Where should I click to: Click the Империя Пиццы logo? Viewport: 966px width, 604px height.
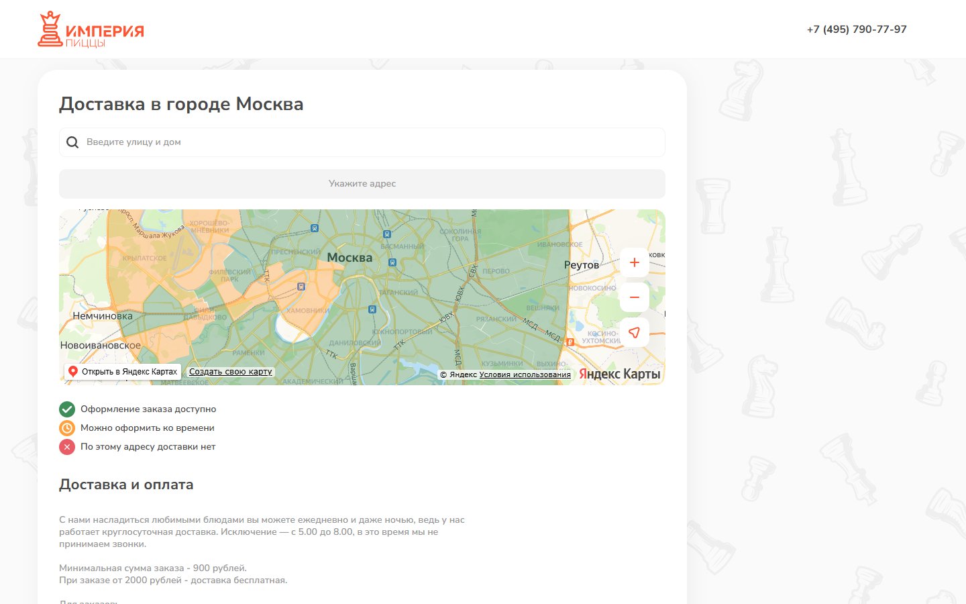click(x=91, y=30)
